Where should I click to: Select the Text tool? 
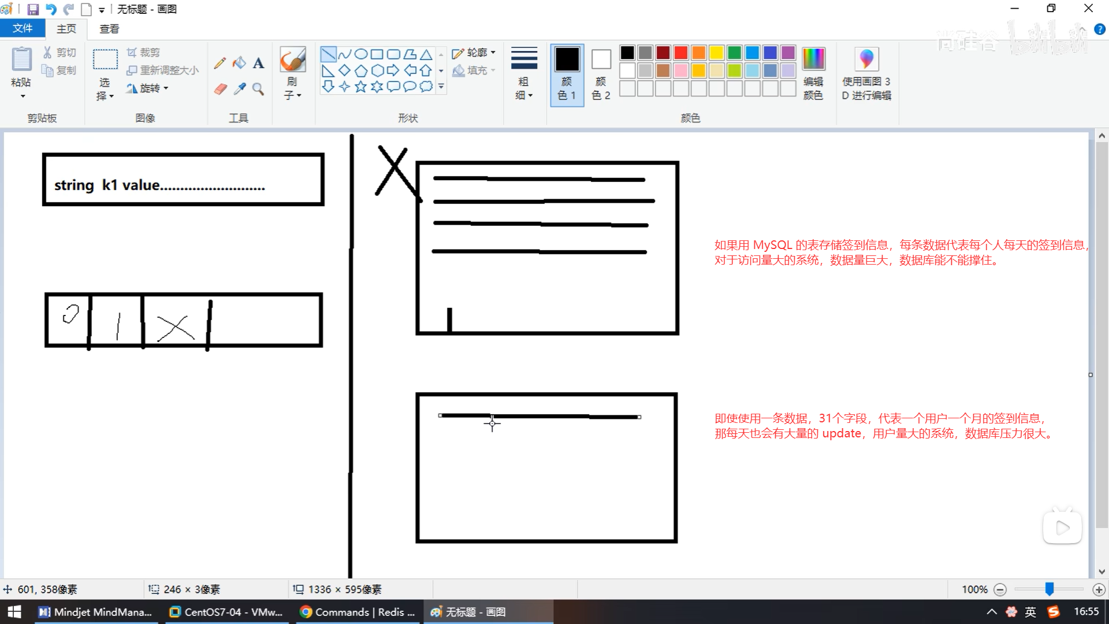pos(258,63)
